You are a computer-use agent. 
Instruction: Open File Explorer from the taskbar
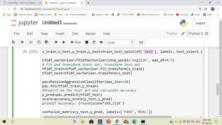point(83,122)
